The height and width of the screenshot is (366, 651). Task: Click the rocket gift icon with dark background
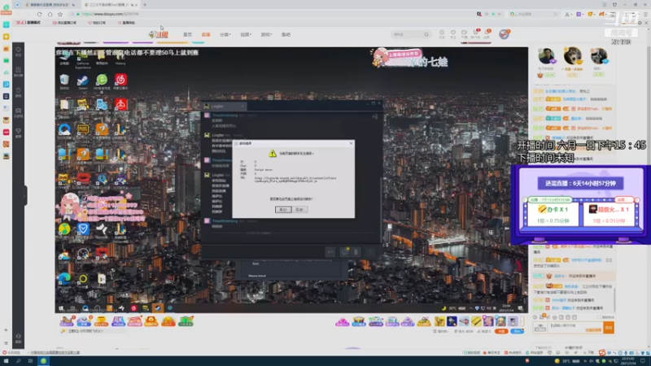452,321
